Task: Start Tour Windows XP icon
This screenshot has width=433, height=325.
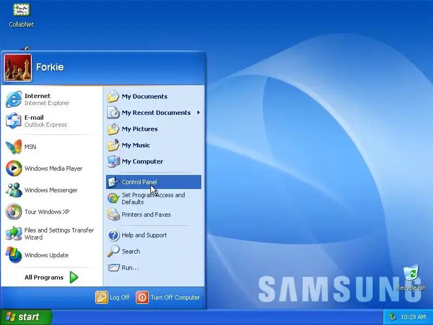Action: tap(14, 212)
